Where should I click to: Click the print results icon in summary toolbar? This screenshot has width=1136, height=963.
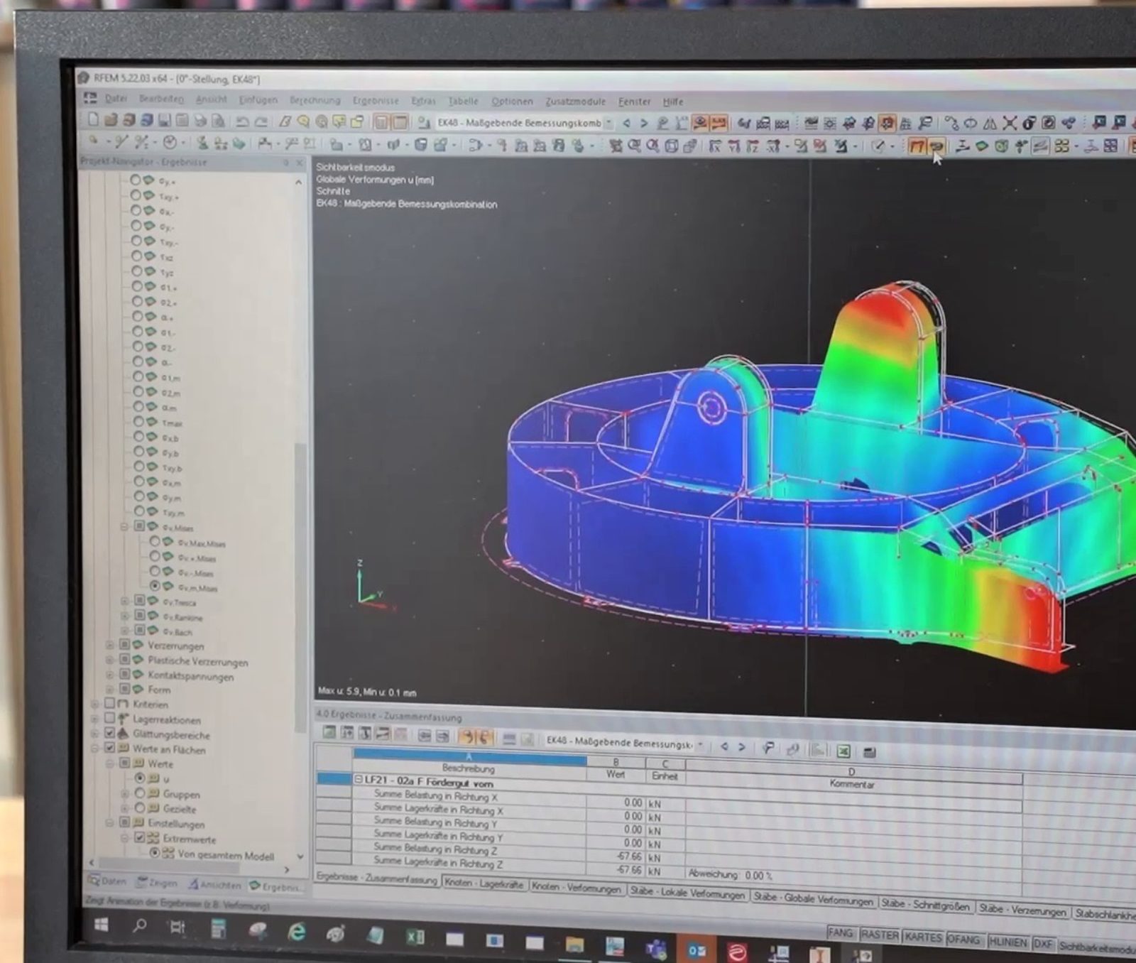point(869,753)
